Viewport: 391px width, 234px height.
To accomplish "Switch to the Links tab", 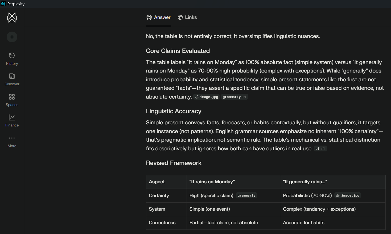I will click(x=187, y=17).
